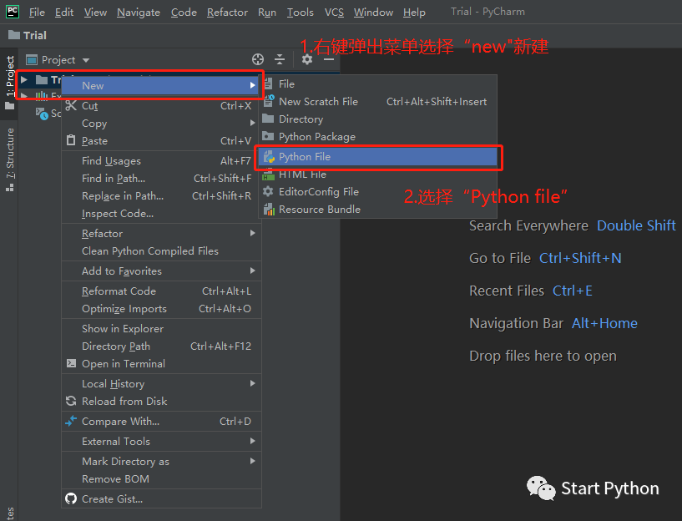The image size is (682, 521).
Task: Expand the Local History submenu arrow
Action: point(252,383)
